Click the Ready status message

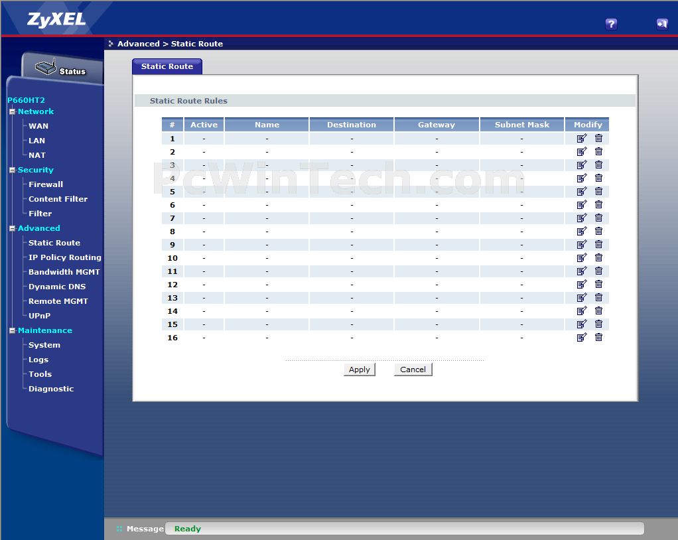(188, 529)
